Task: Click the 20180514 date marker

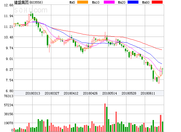Action: pyautogui.click(x=110, y=93)
